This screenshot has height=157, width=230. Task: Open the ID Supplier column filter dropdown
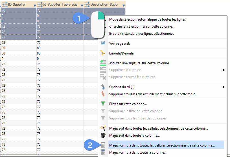coord(35,5)
